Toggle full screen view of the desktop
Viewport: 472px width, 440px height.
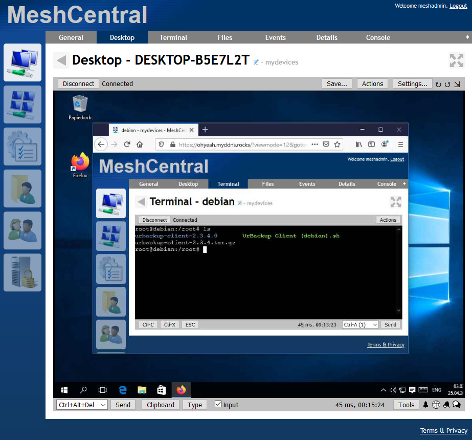click(x=456, y=60)
